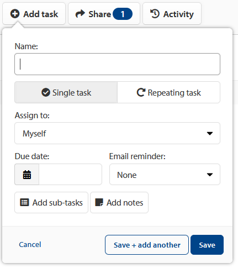Viewport: 238px width, 268px height.
Task: Click the Due date input box
Action: point(70,175)
